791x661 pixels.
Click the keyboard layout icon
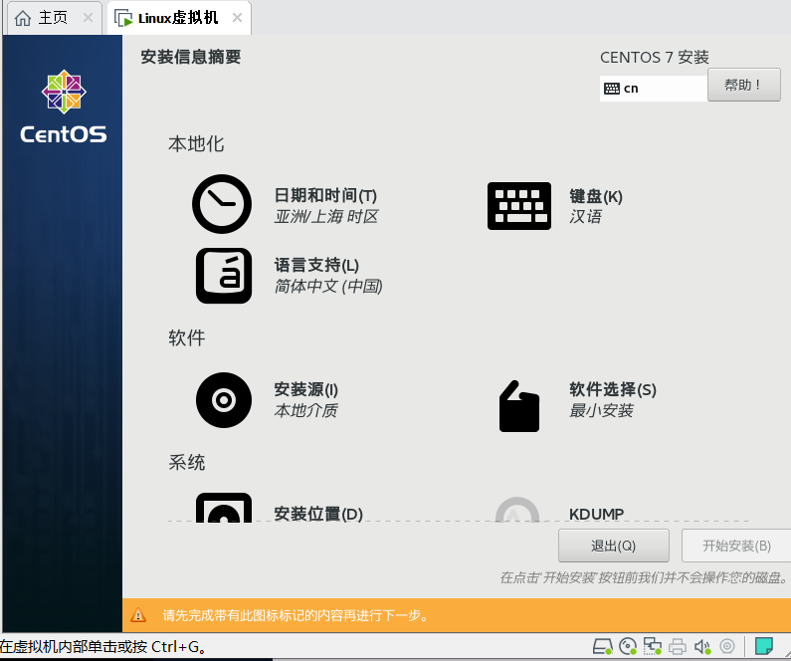coord(518,206)
